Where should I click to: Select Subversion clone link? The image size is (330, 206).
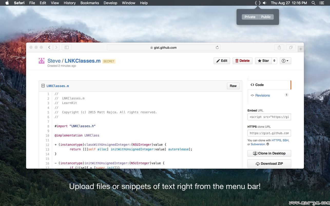[x=258, y=144]
